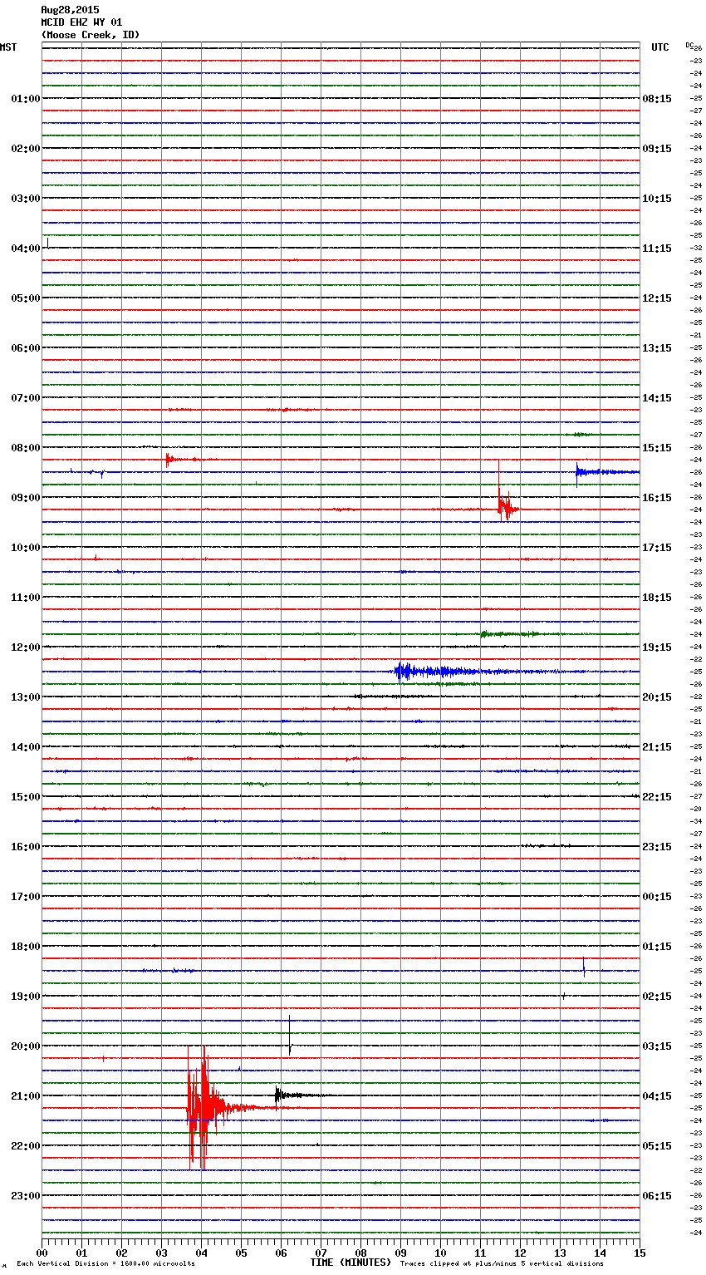Select the 00:15 UTC time label
Viewport: 706px width, 1275px height.
[657, 897]
